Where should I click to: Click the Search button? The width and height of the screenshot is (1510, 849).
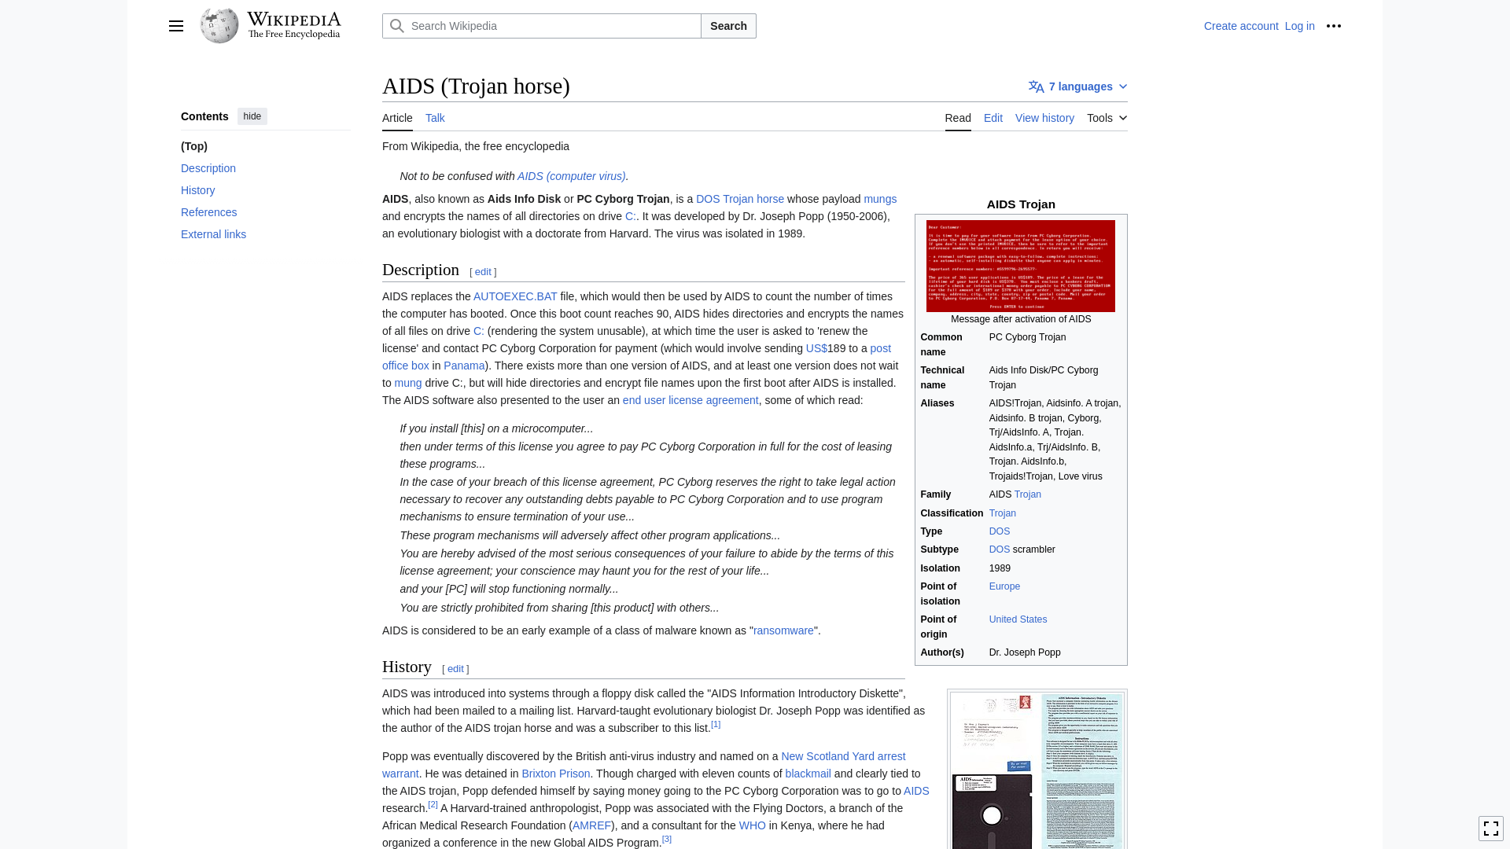(728, 26)
